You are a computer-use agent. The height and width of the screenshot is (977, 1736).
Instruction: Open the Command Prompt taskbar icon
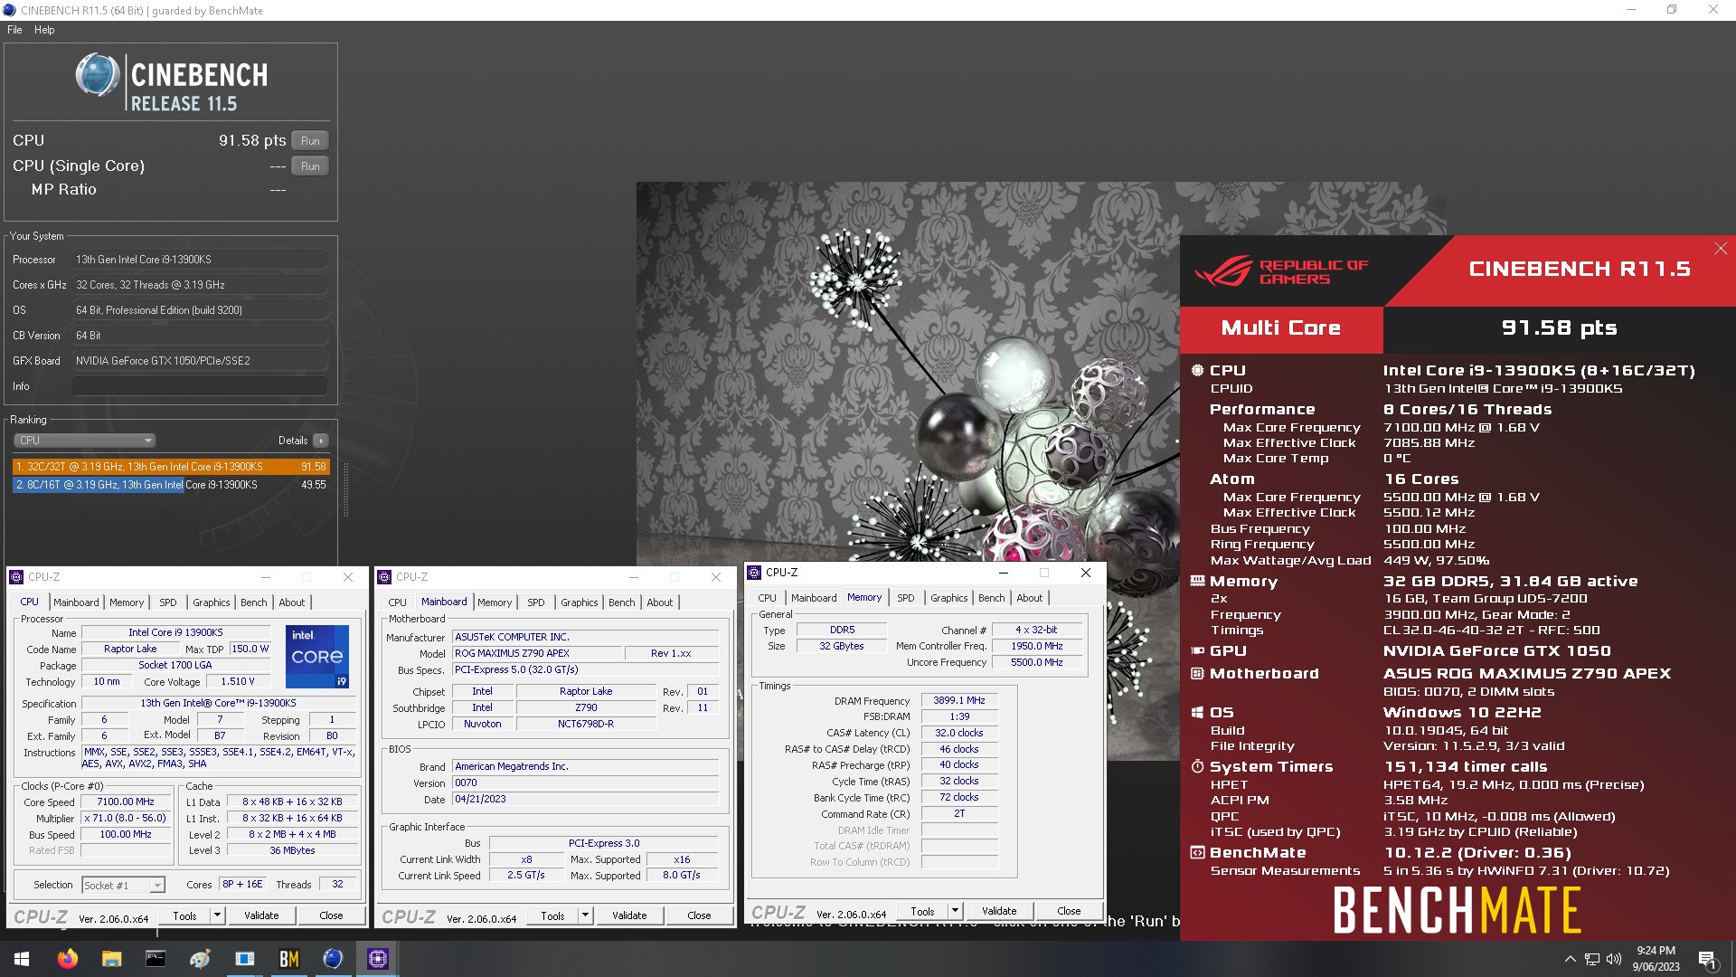(156, 959)
